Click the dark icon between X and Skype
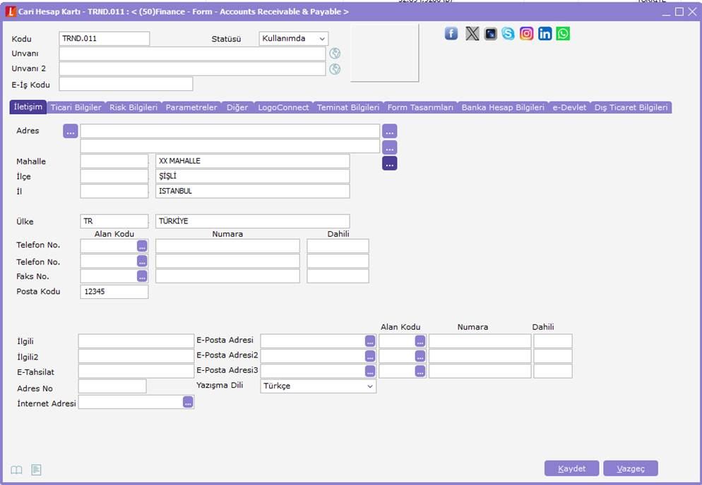The image size is (702, 485). 490,34
